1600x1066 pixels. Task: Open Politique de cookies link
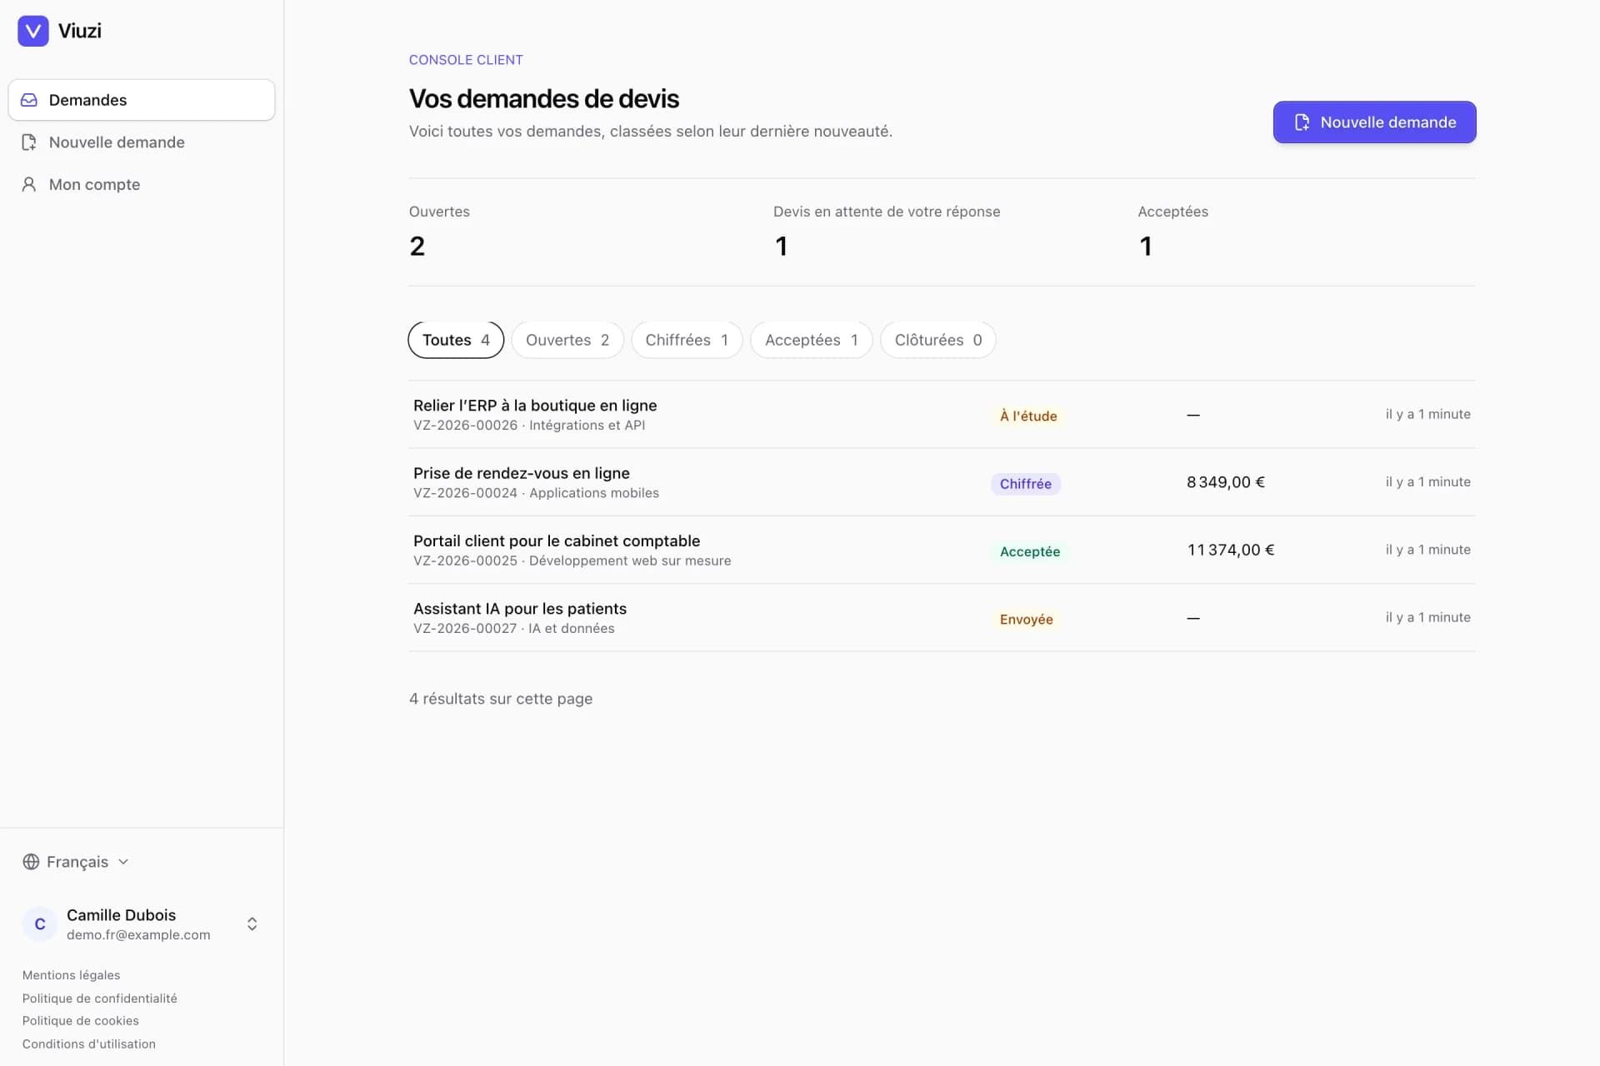pyautogui.click(x=81, y=1021)
